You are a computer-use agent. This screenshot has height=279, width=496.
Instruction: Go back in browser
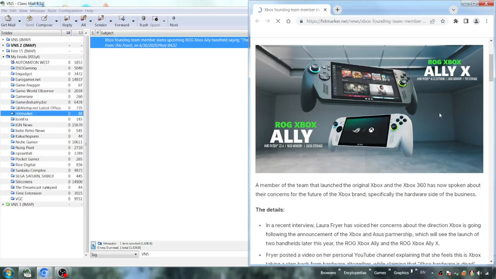pos(257,21)
